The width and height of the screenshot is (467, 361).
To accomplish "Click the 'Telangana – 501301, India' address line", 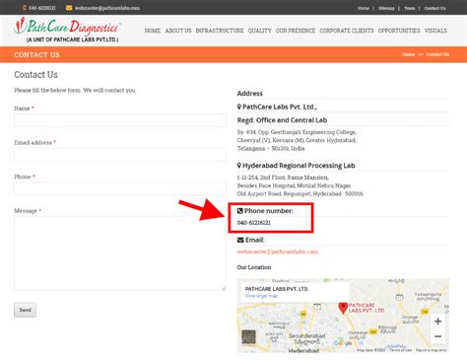I will point(271,149).
